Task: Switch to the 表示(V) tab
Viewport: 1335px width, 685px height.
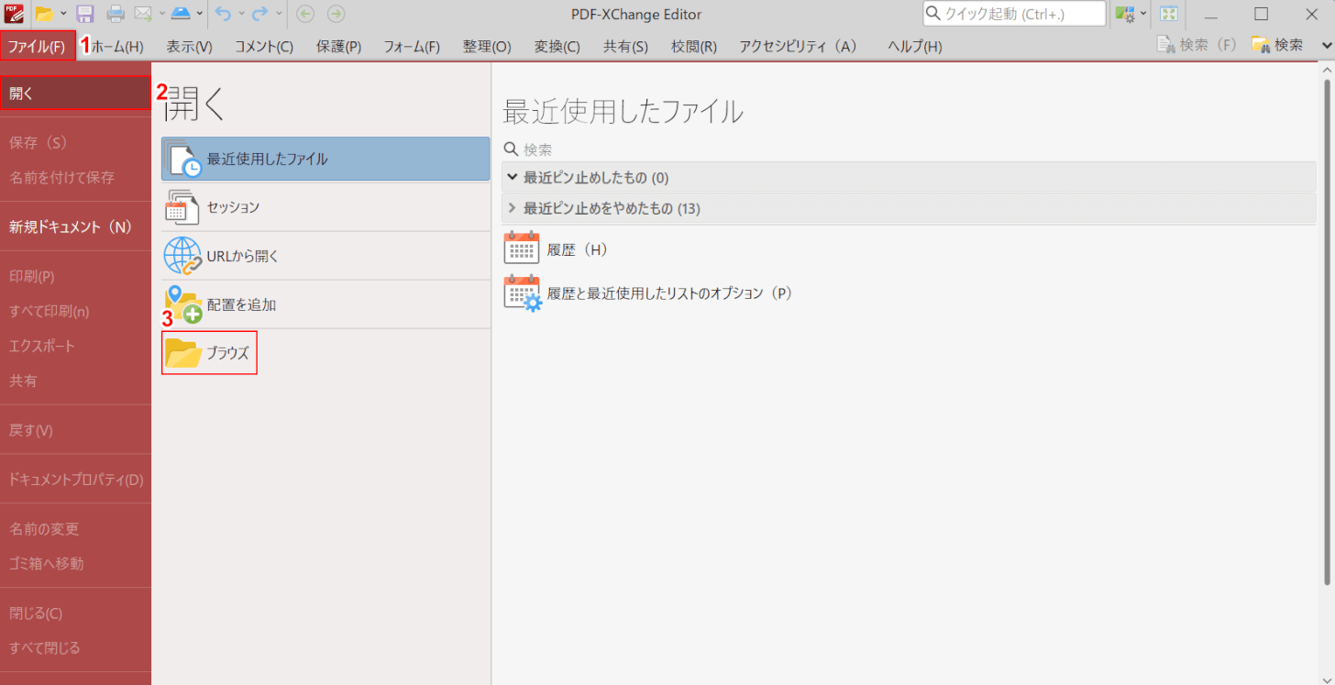Action: coord(190,46)
